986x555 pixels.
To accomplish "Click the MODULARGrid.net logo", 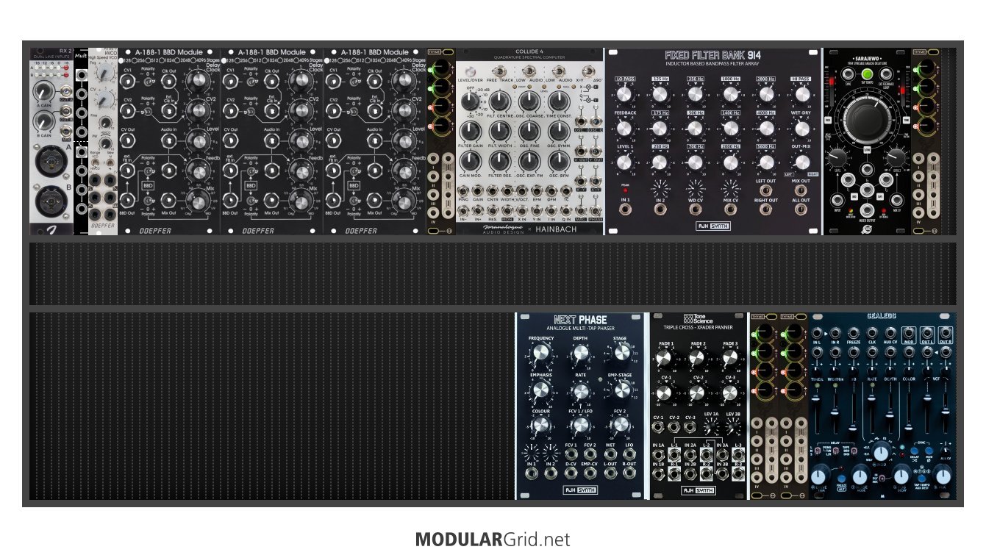I will click(493, 540).
